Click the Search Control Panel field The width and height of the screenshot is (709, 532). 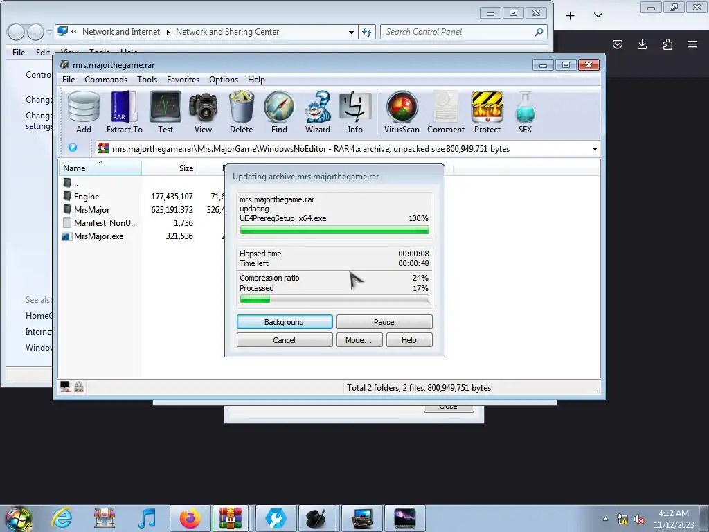pos(463,32)
